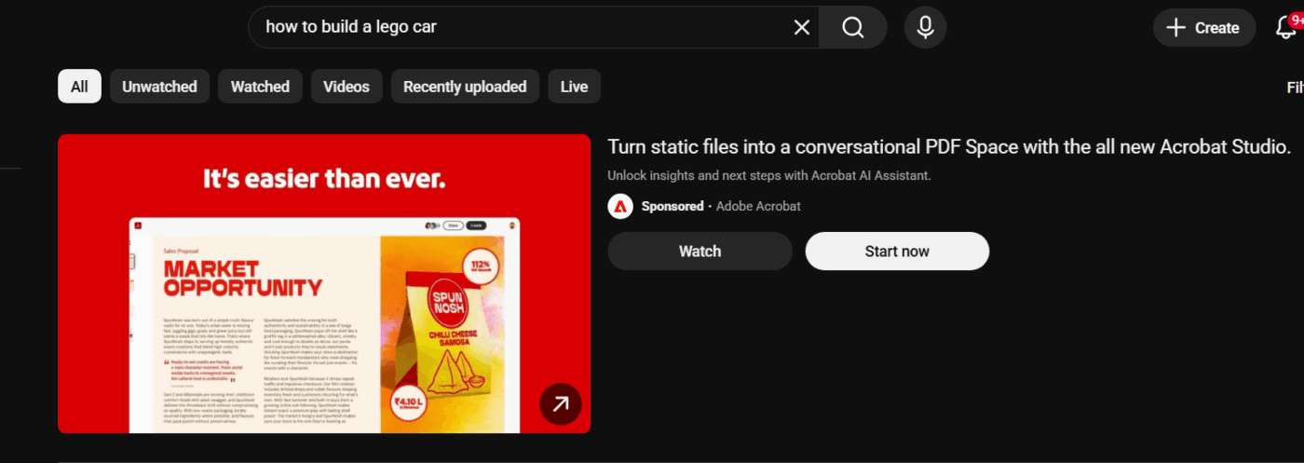Click the Create button
Image resolution: width=1304 pixels, height=463 pixels.
pyautogui.click(x=1204, y=28)
